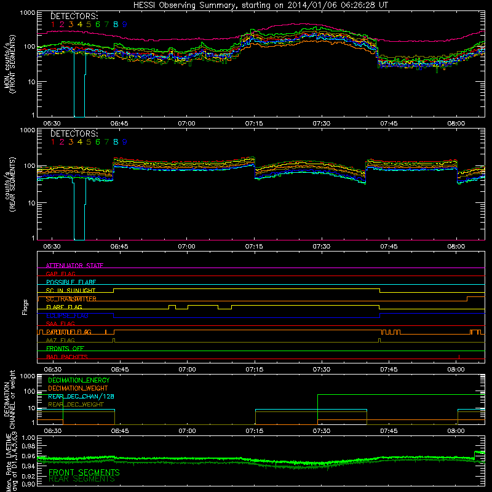Click 07:15 time label under front segments plot
492x492 pixels.
[x=254, y=124]
